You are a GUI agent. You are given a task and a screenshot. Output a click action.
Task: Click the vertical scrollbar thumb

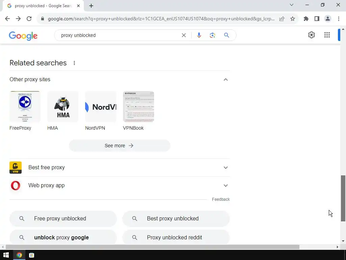[x=343, y=198]
